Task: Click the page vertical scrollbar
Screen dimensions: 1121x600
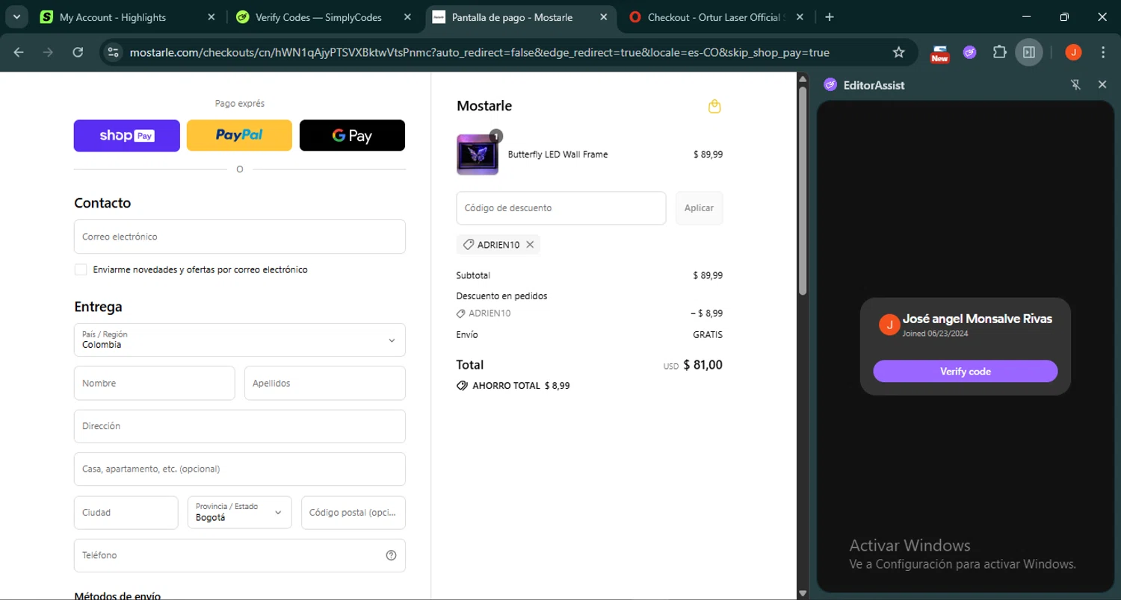Action: pos(803,190)
